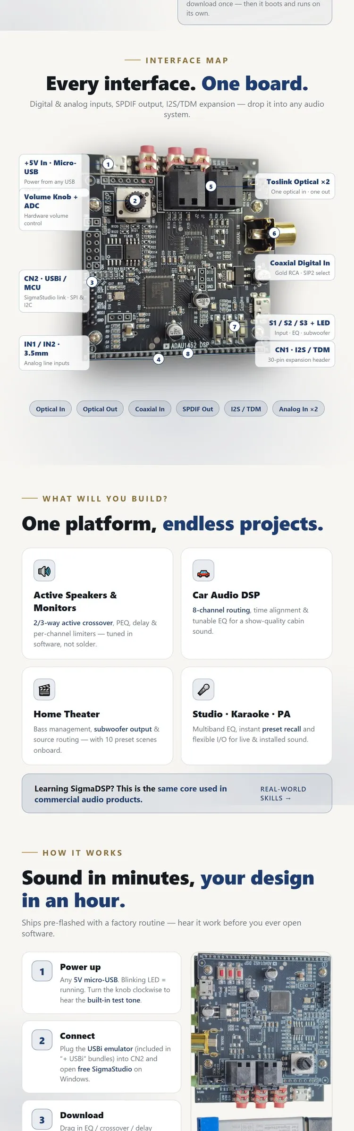Click the Active Speakers & Monitors heading
This screenshot has height=1131, width=354.
click(x=75, y=601)
